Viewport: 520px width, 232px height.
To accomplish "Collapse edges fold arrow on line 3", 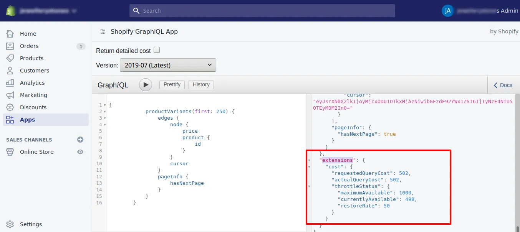I will coord(105,118).
